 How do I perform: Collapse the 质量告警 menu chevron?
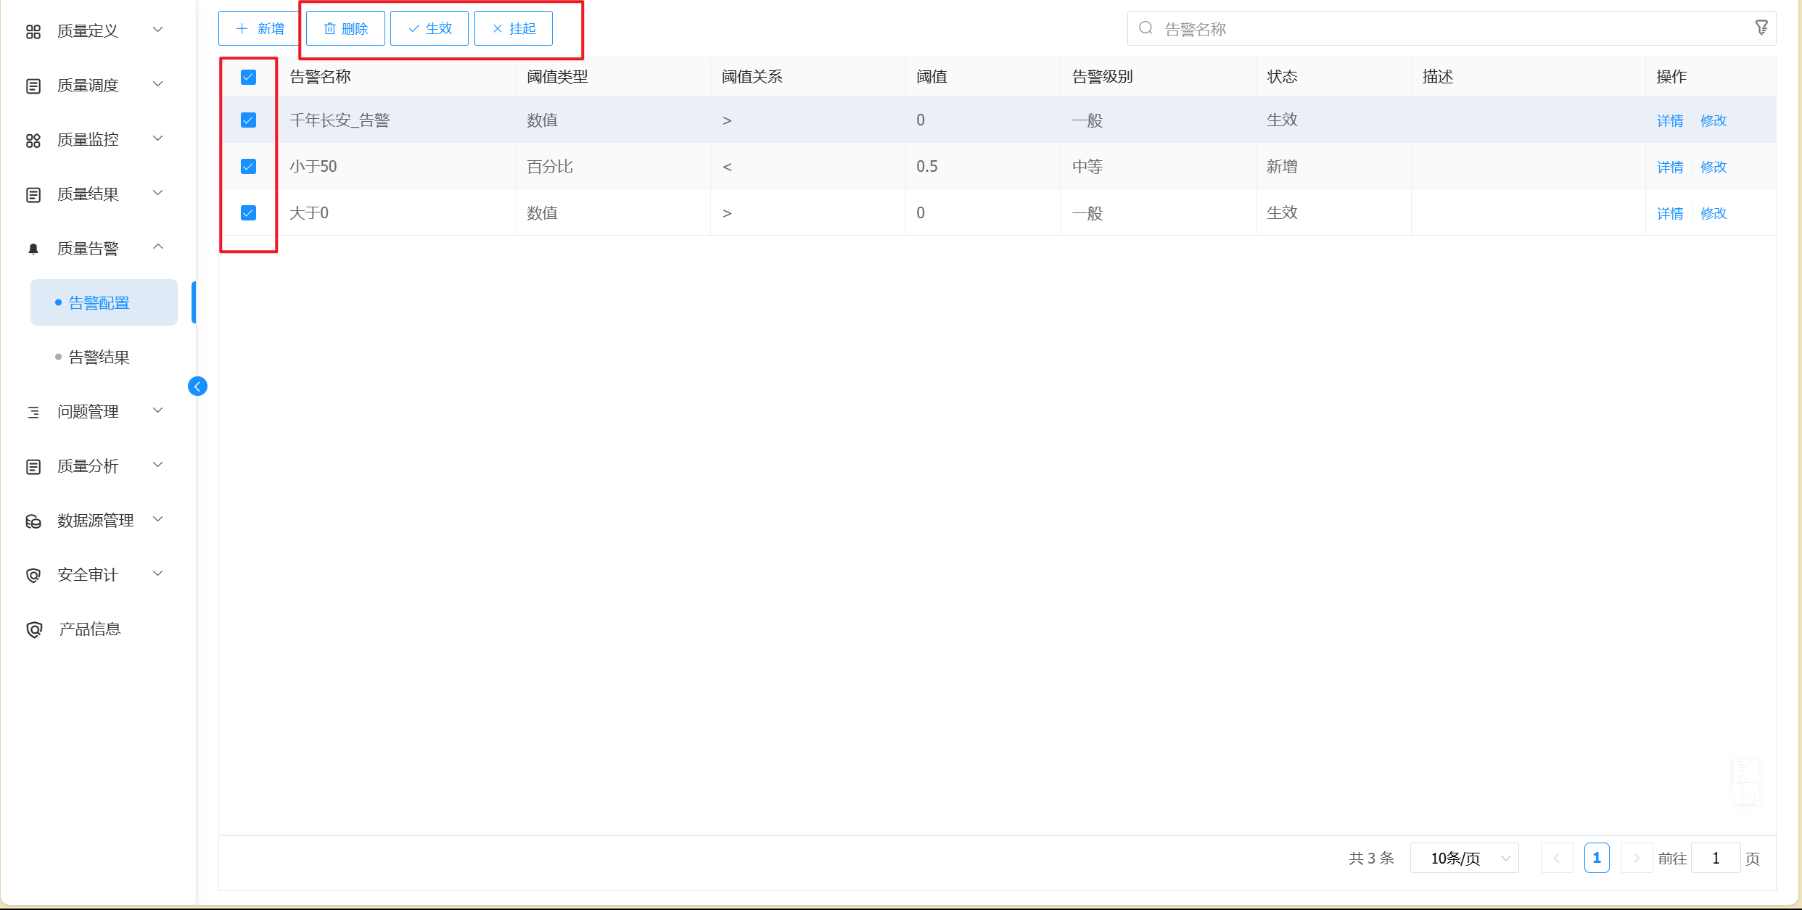point(157,247)
